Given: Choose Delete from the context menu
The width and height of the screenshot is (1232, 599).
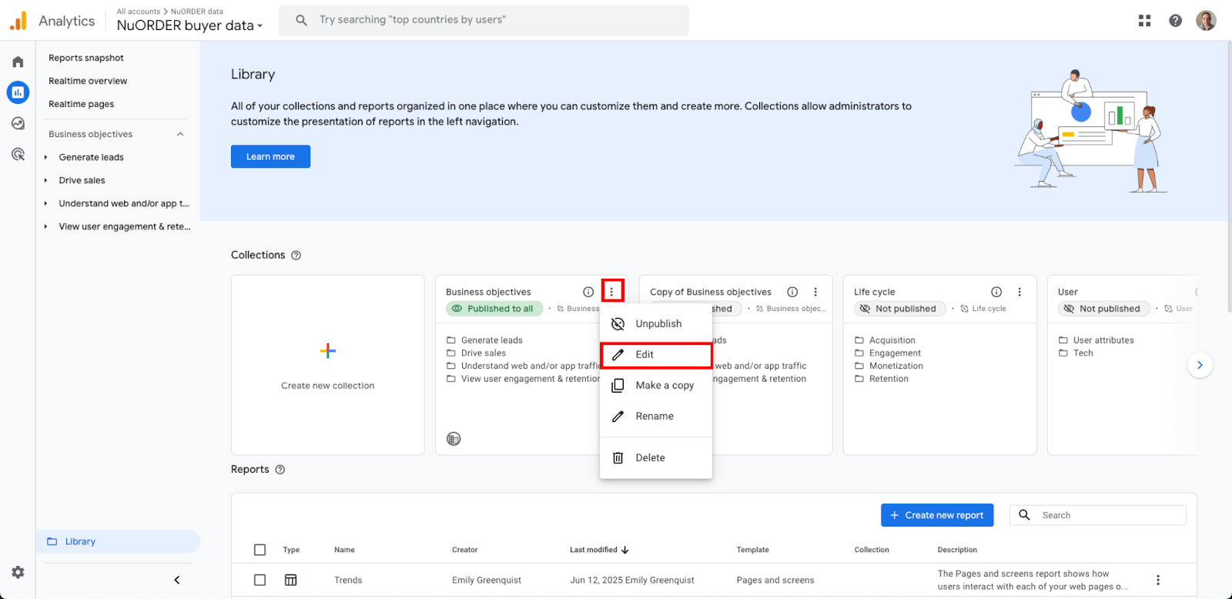Looking at the screenshot, I should click(656, 458).
